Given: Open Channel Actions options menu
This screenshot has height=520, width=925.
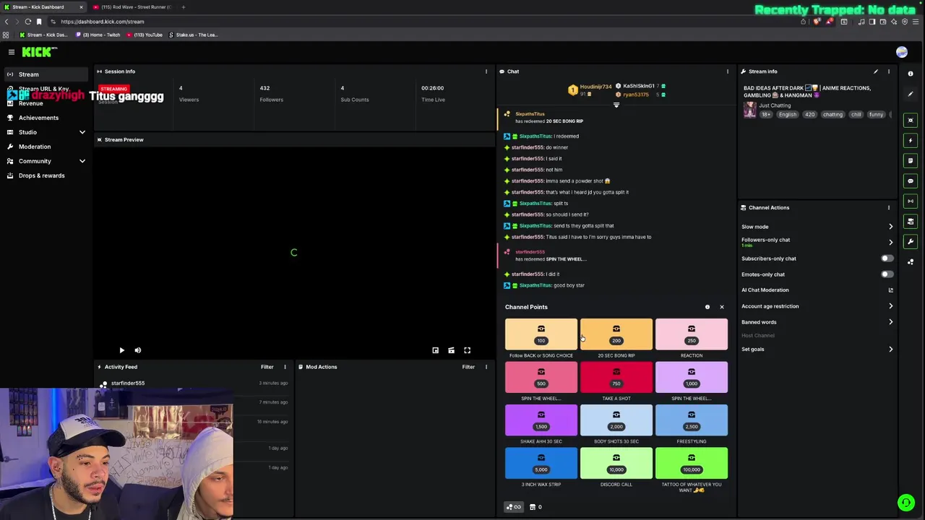Looking at the screenshot, I should (889, 208).
